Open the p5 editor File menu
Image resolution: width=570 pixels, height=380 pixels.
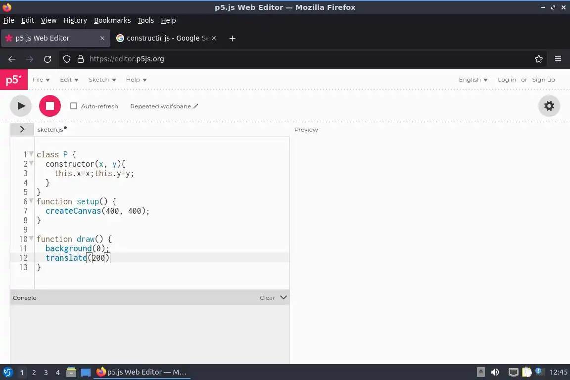(41, 80)
